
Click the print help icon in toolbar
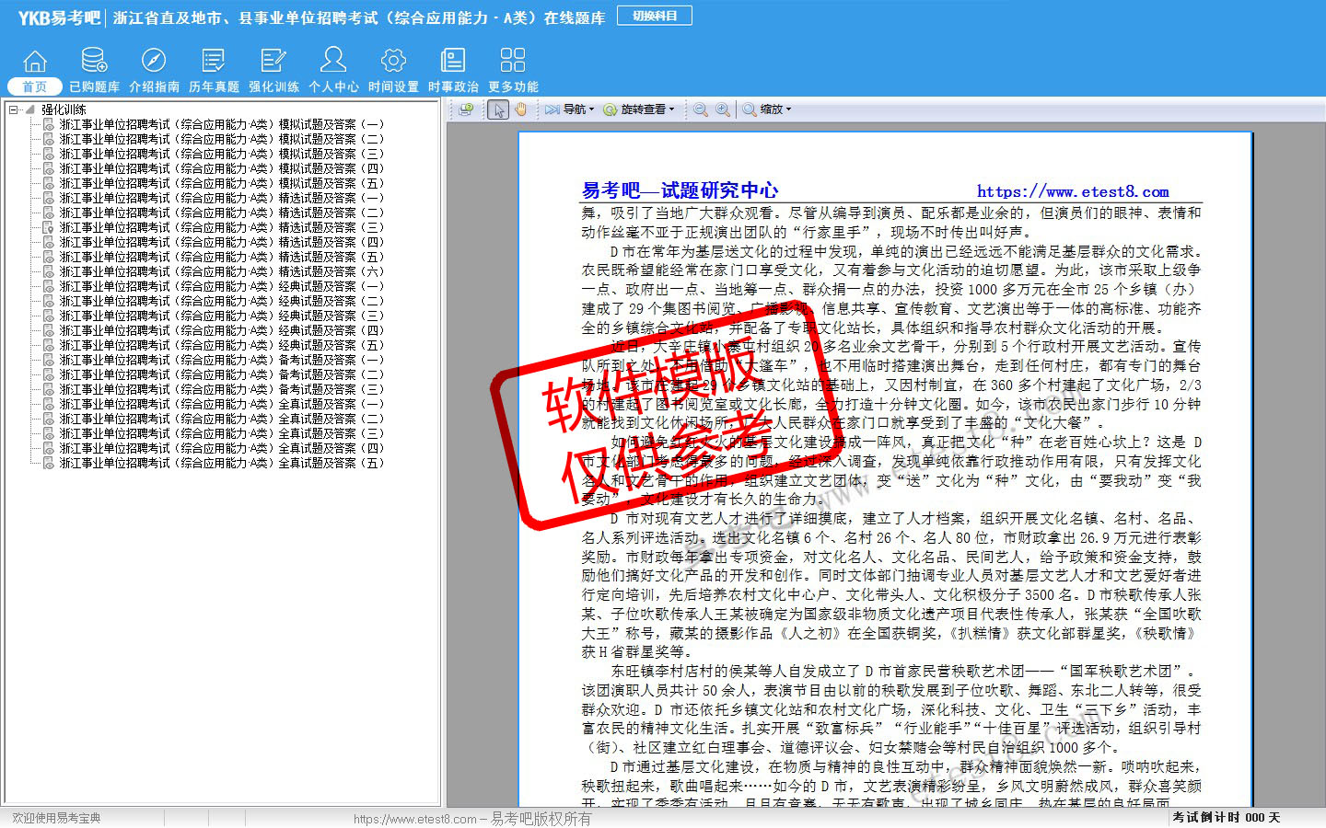tap(466, 109)
